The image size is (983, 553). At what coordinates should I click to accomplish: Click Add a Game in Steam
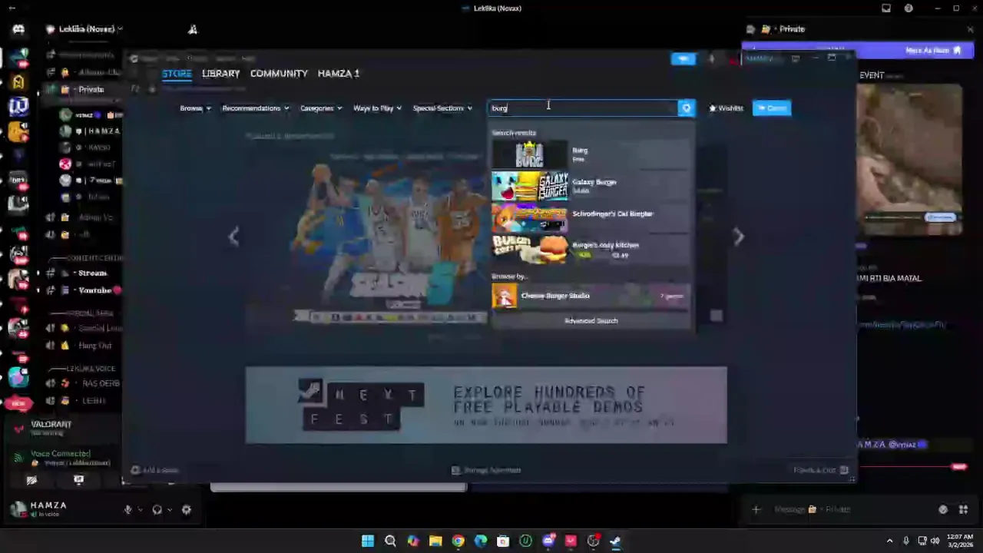point(154,470)
